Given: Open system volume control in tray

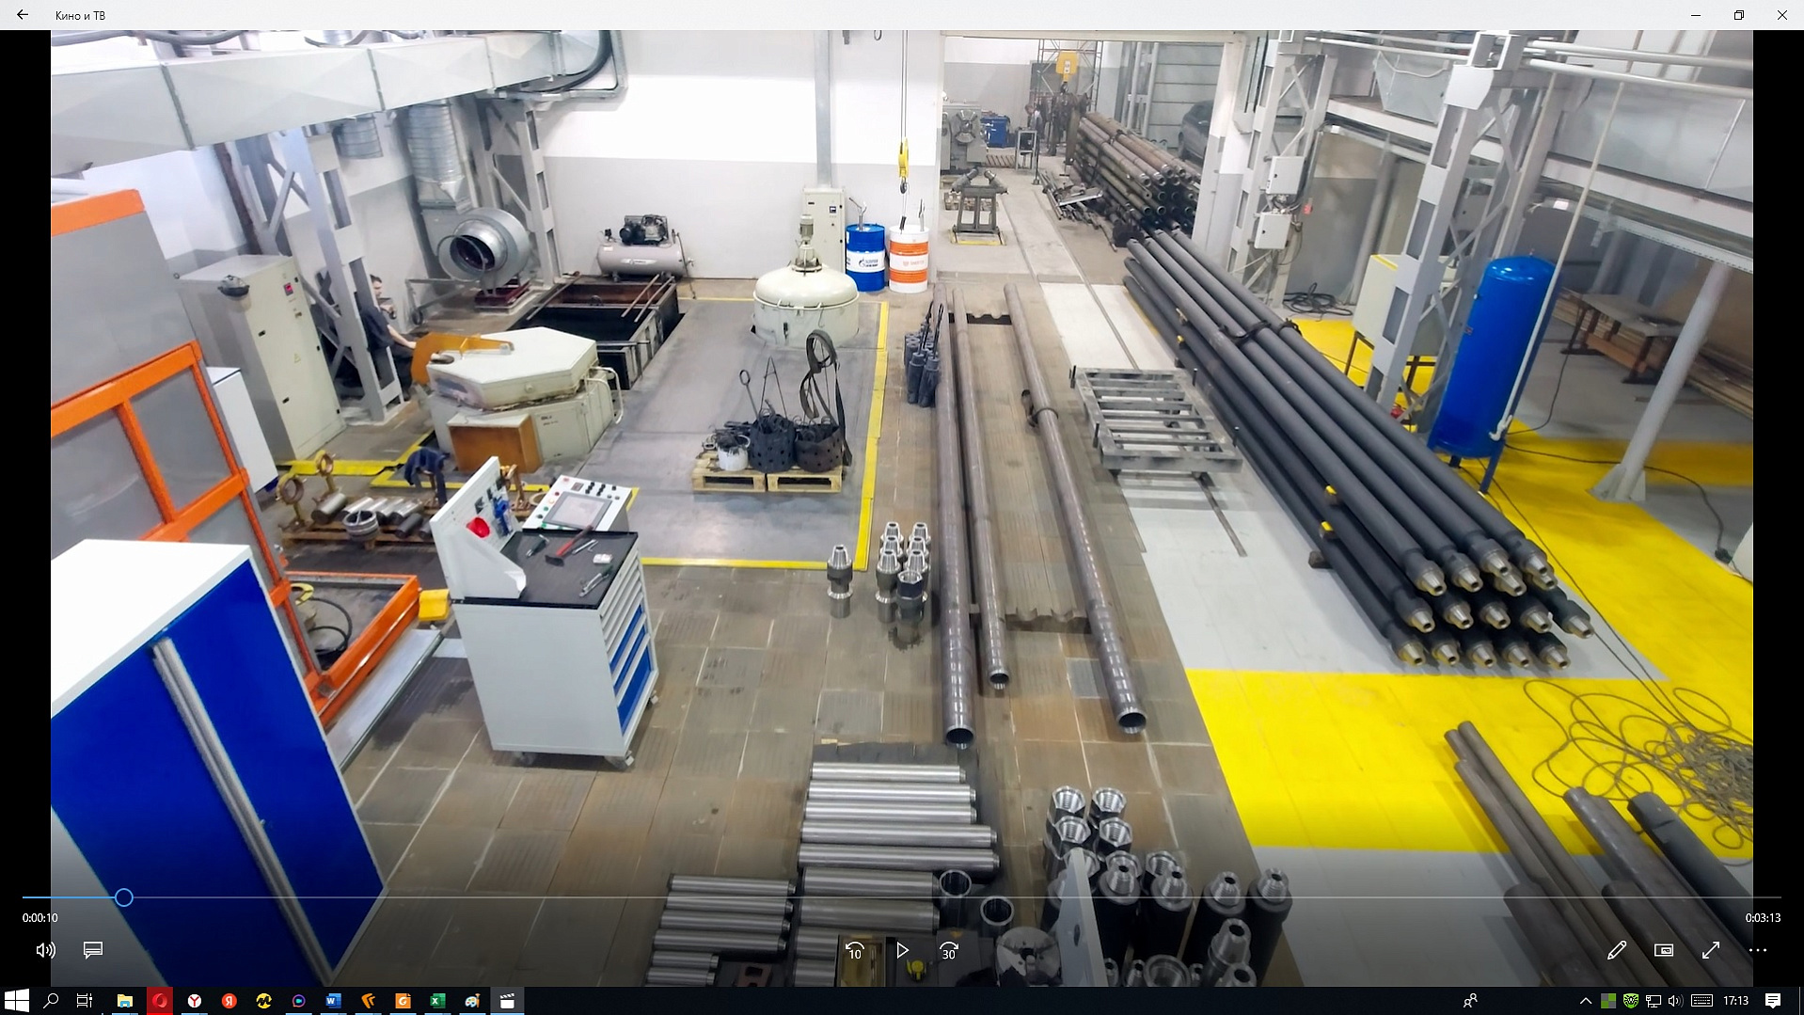Looking at the screenshot, I should click(x=1675, y=1001).
